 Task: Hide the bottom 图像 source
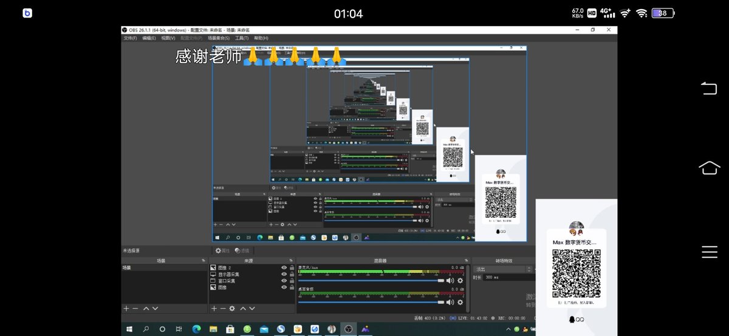pyautogui.click(x=284, y=287)
